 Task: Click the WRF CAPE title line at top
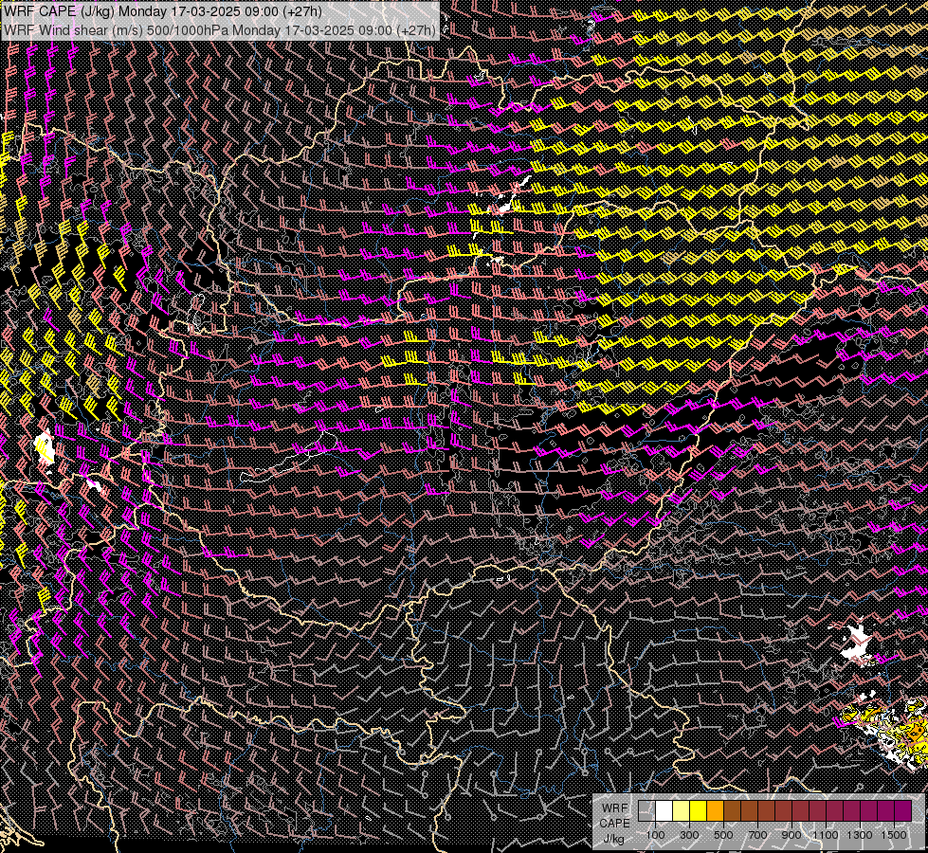(x=163, y=11)
